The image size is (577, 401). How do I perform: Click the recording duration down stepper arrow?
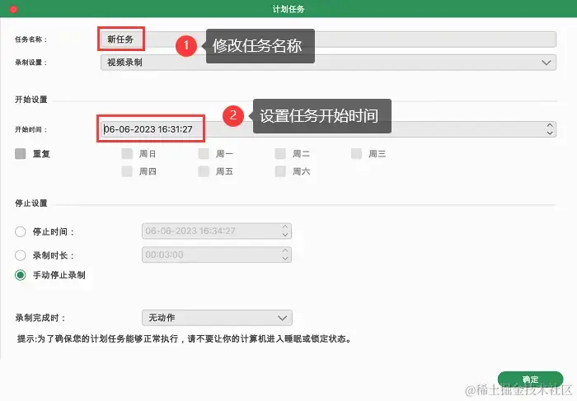point(285,258)
